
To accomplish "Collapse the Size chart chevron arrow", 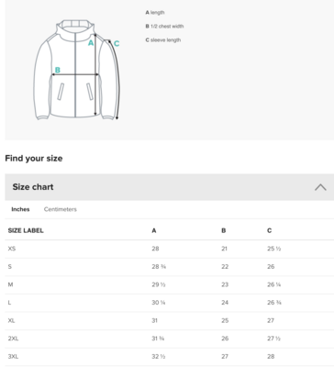I will point(320,187).
